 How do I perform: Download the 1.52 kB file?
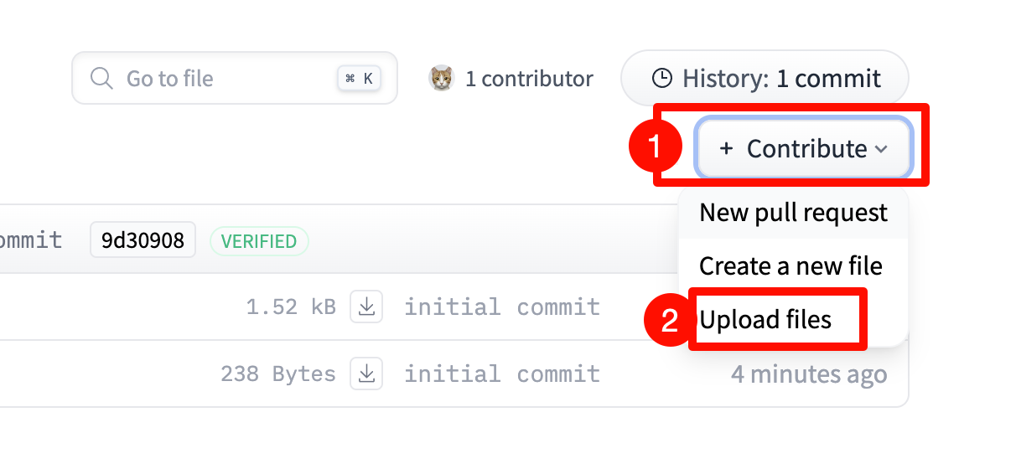[366, 307]
